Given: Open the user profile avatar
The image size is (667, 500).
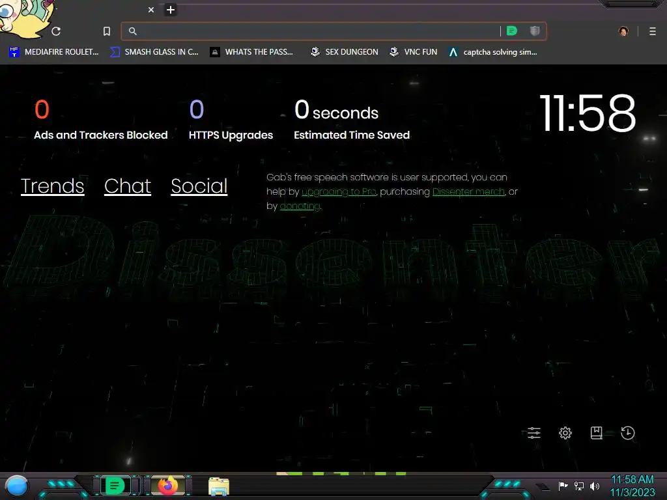Looking at the screenshot, I should tap(623, 31).
